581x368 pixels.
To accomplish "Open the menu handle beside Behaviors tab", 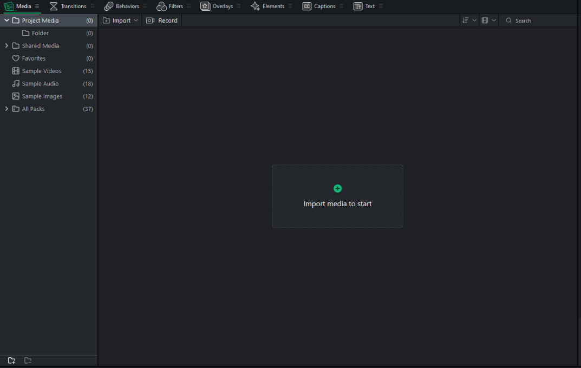I will click(145, 6).
